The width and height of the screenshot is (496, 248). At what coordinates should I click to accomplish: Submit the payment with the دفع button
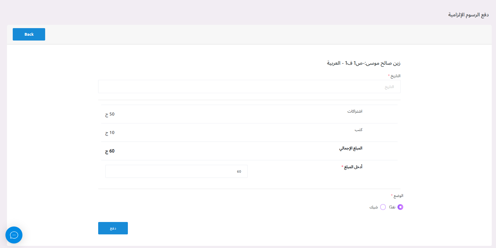113,228
